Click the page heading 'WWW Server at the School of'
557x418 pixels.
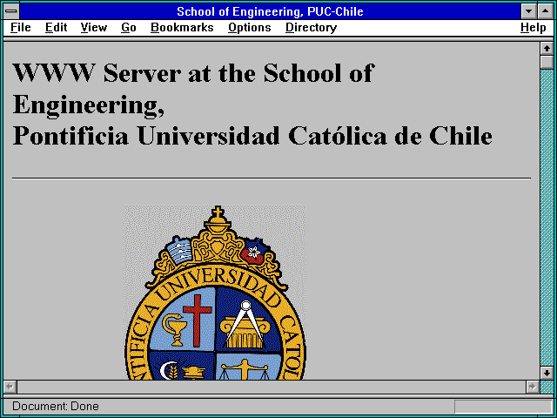193,73
